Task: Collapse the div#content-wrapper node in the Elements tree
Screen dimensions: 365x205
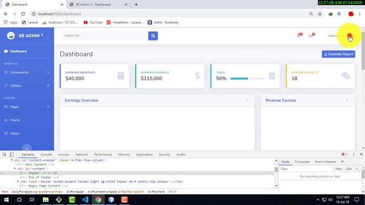Action: 11,160
